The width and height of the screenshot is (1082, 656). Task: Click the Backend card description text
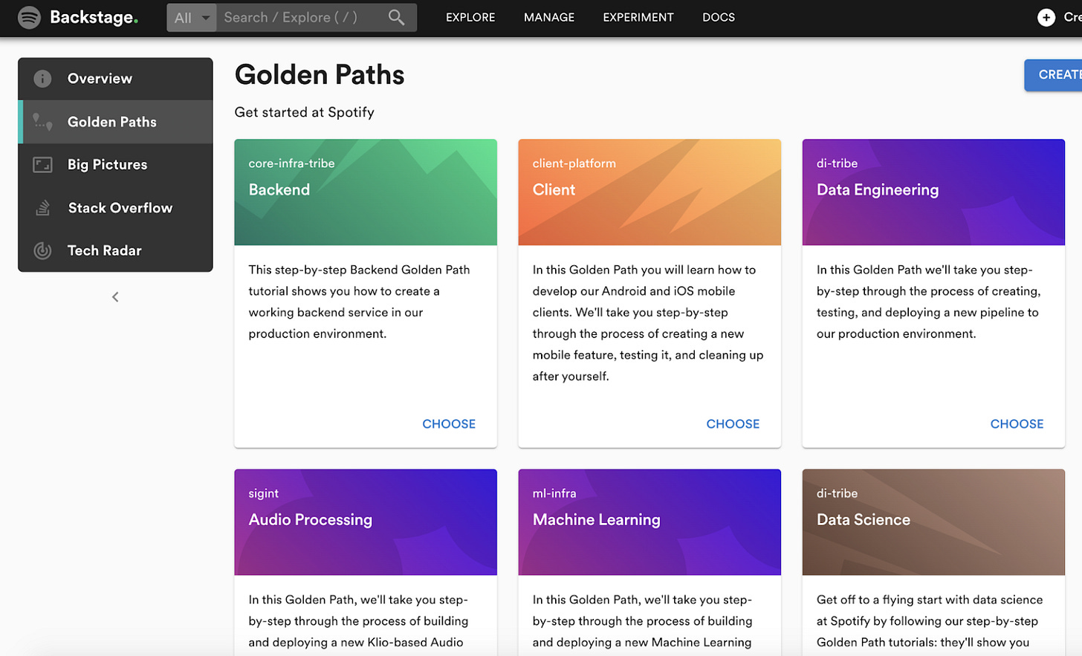pos(360,302)
